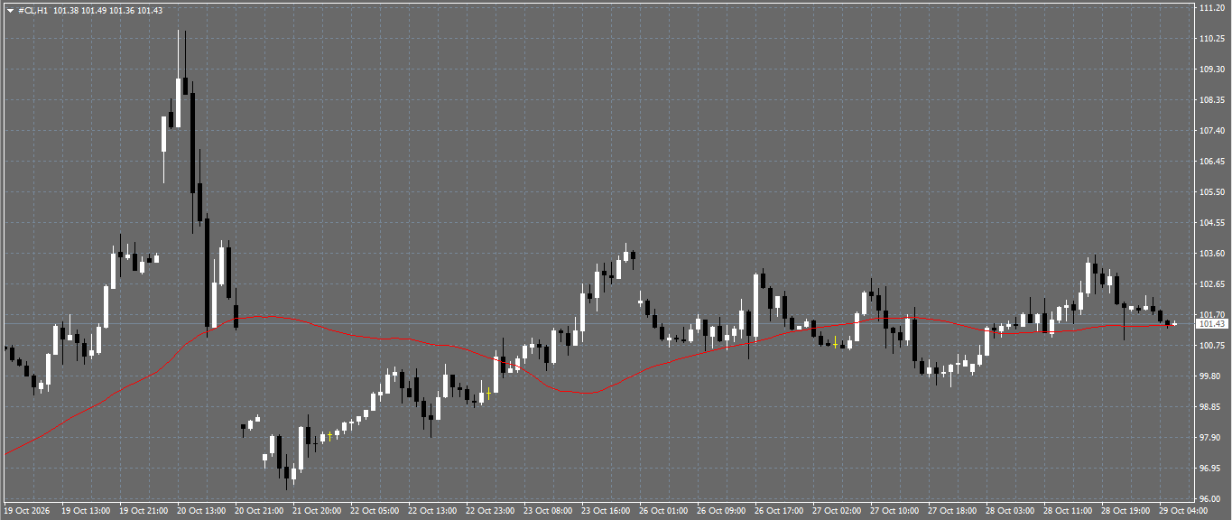Click the 19 Oct 13:00 time label
Screen dimensions: 1232x520
[x=87, y=511]
